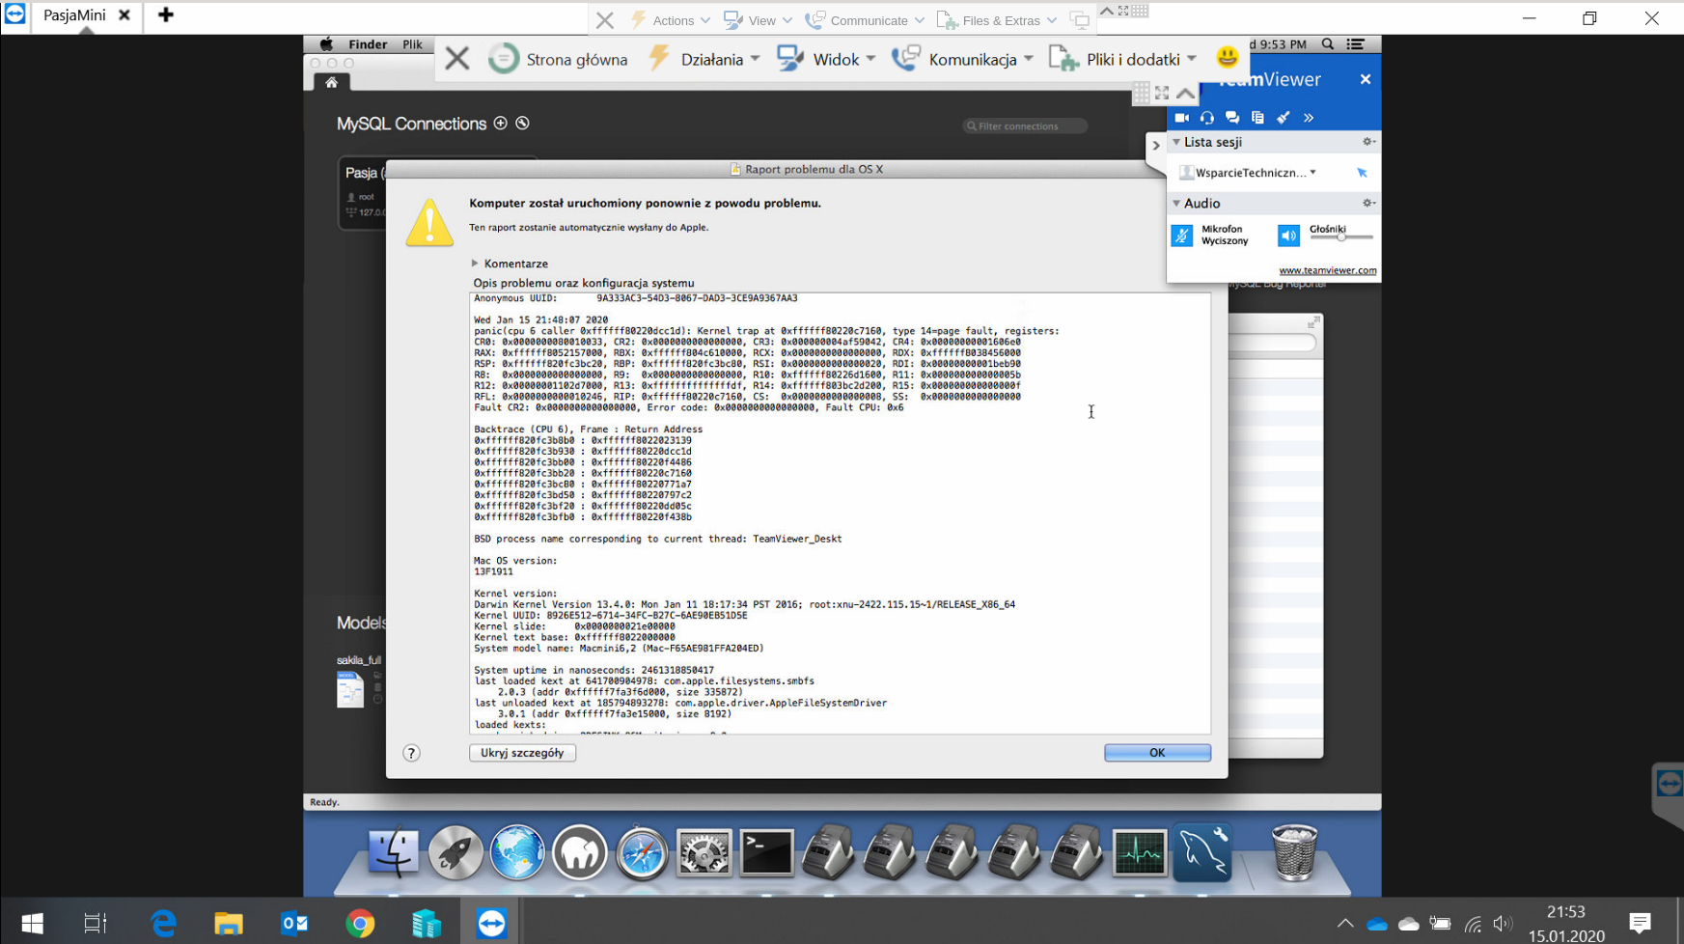
Task: Show more TeamViewer panel tools via double chevron
Action: pos(1309,118)
